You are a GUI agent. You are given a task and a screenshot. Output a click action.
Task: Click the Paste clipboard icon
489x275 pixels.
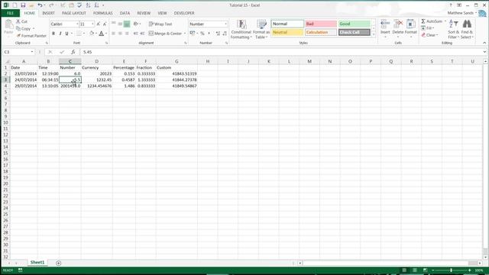8,24
